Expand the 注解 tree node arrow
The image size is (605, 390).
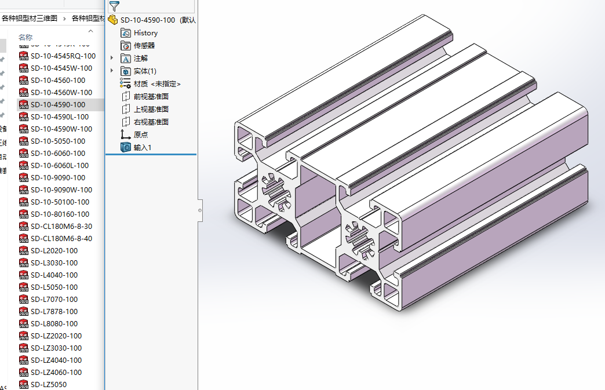point(112,59)
